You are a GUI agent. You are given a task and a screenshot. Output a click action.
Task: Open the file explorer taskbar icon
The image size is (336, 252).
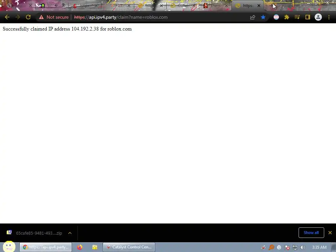94,247
